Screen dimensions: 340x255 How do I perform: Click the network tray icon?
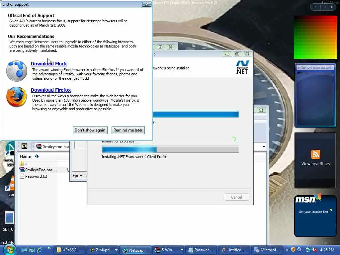coord(308,250)
